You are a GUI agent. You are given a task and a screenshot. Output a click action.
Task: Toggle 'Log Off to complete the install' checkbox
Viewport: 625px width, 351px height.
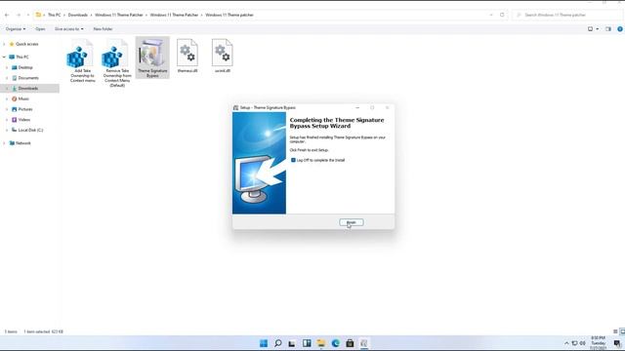pos(293,160)
